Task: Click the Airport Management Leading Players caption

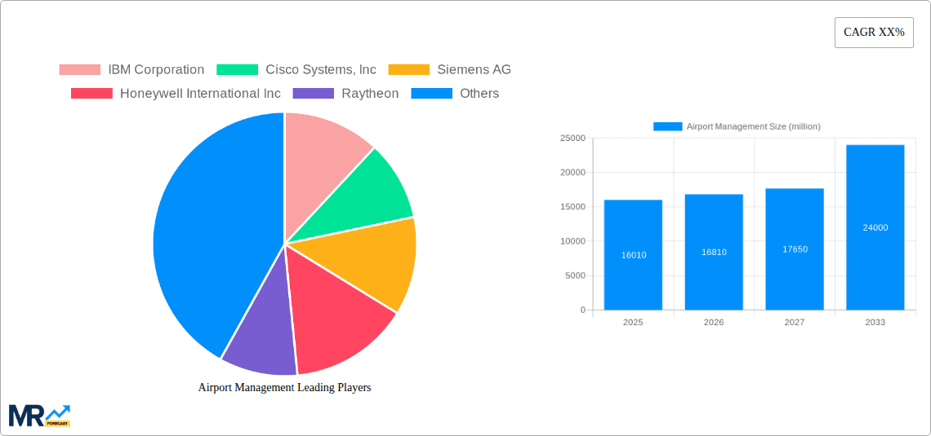Action: coord(284,387)
